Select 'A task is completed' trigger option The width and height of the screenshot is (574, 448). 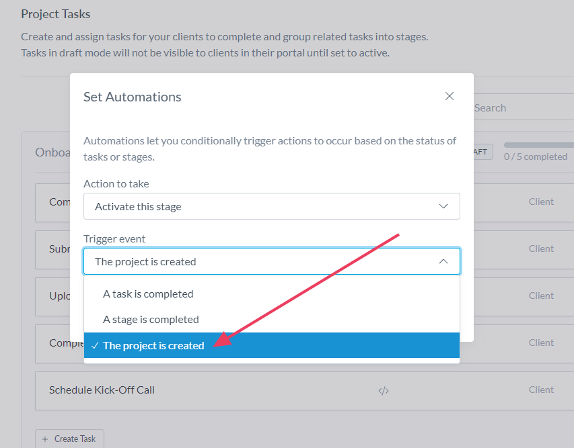[148, 294]
